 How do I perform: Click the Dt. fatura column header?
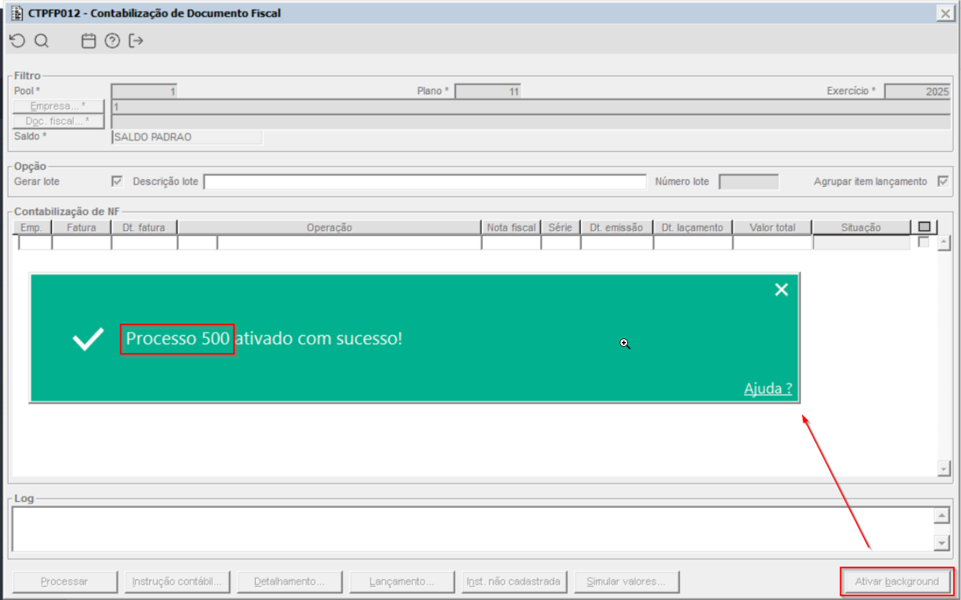[144, 227]
